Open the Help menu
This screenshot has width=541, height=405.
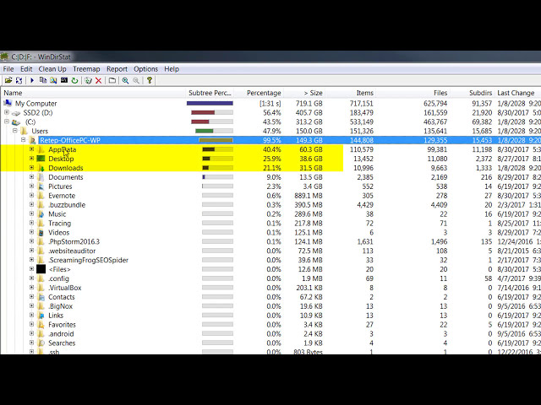coord(172,69)
